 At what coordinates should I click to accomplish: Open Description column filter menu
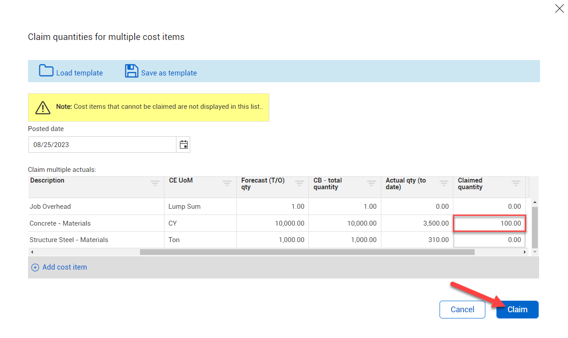(155, 183)
